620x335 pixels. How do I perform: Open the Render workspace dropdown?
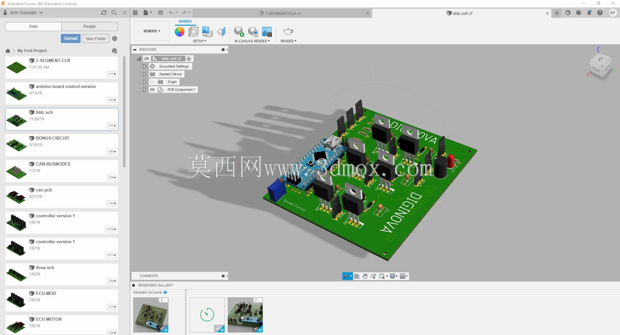pyautogui.click(x=152, y=31)
